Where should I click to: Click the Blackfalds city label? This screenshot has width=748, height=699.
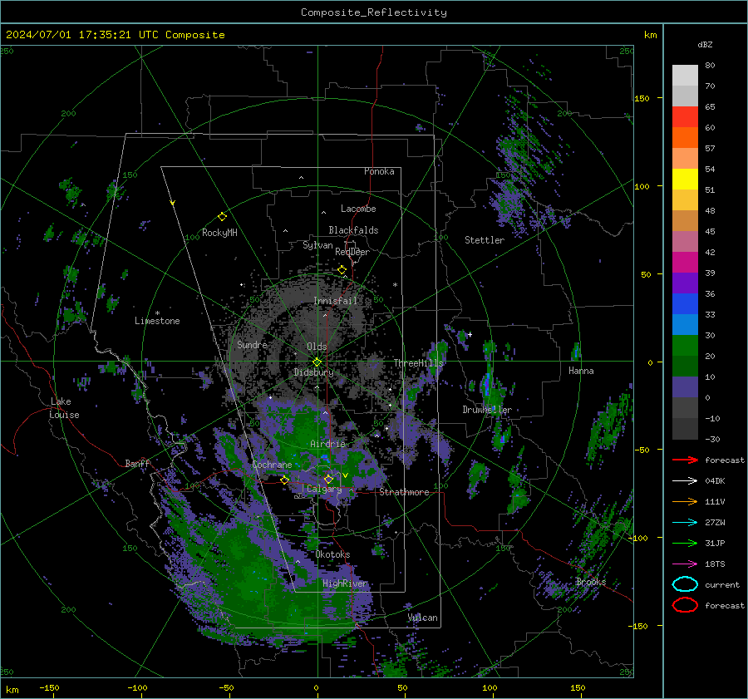353,230
